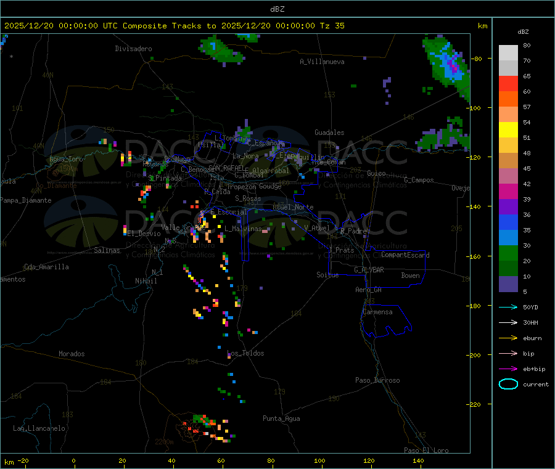Image resolution: width=555 pixels, height=469 pixels.
Task: Click the Los_Toldos map label
Action: (x=245, y=353)
